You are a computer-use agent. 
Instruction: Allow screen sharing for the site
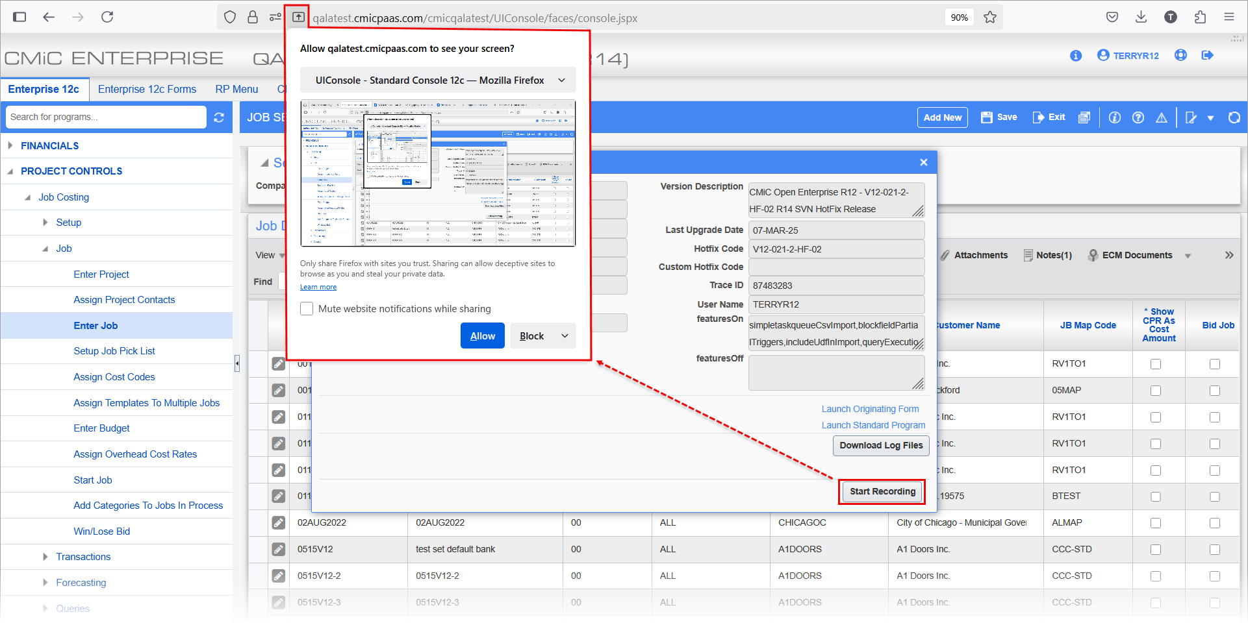(483, 336)
